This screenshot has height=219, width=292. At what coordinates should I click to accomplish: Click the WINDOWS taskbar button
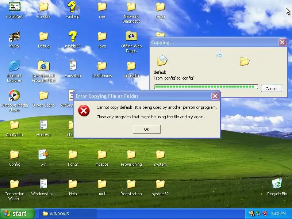tap(68, 214)
